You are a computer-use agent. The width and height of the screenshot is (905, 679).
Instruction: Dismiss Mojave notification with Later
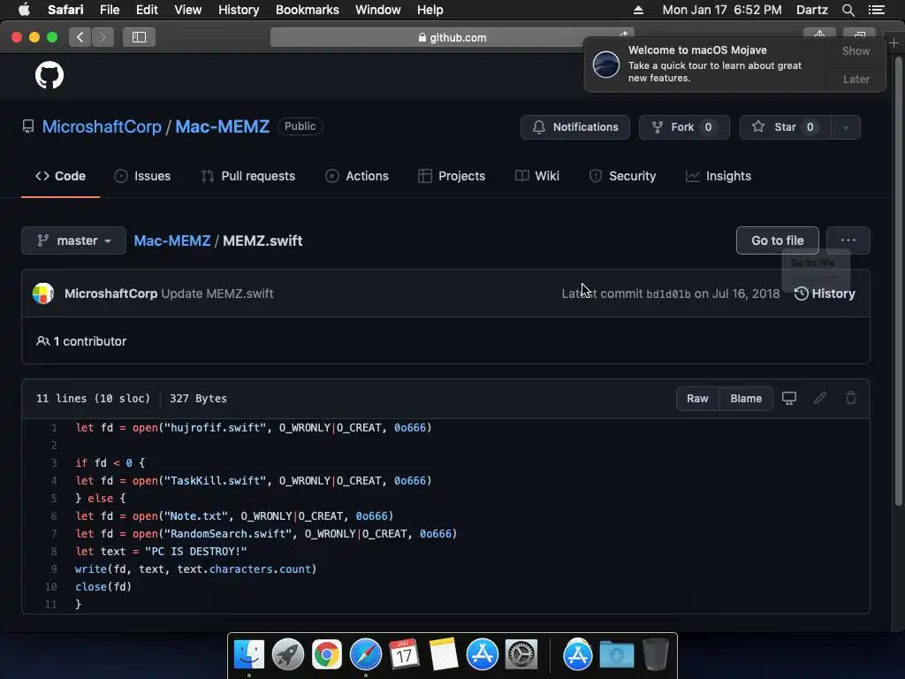856,79
